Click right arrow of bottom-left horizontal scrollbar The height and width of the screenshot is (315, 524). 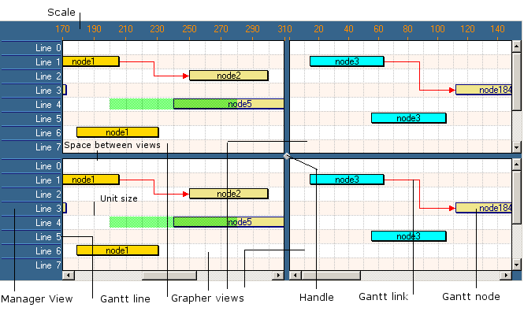[277, 276]
